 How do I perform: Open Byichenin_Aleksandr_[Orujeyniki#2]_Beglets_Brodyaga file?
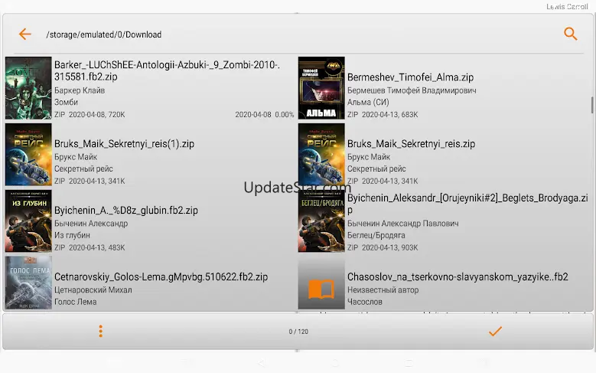click(x=467, y=204)
